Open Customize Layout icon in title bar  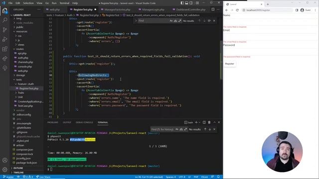click(197, 3)
